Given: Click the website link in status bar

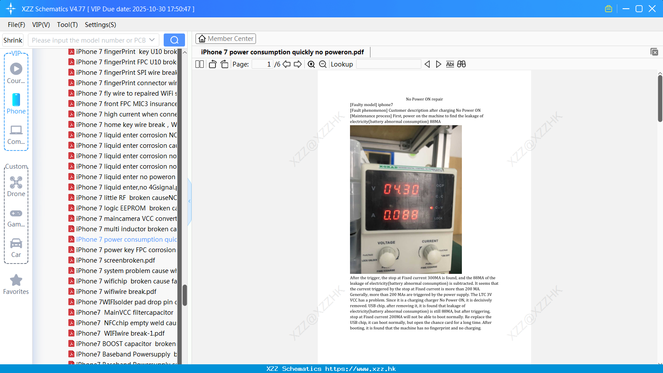Looking at the screenshot, I should [x=360, y=369].
